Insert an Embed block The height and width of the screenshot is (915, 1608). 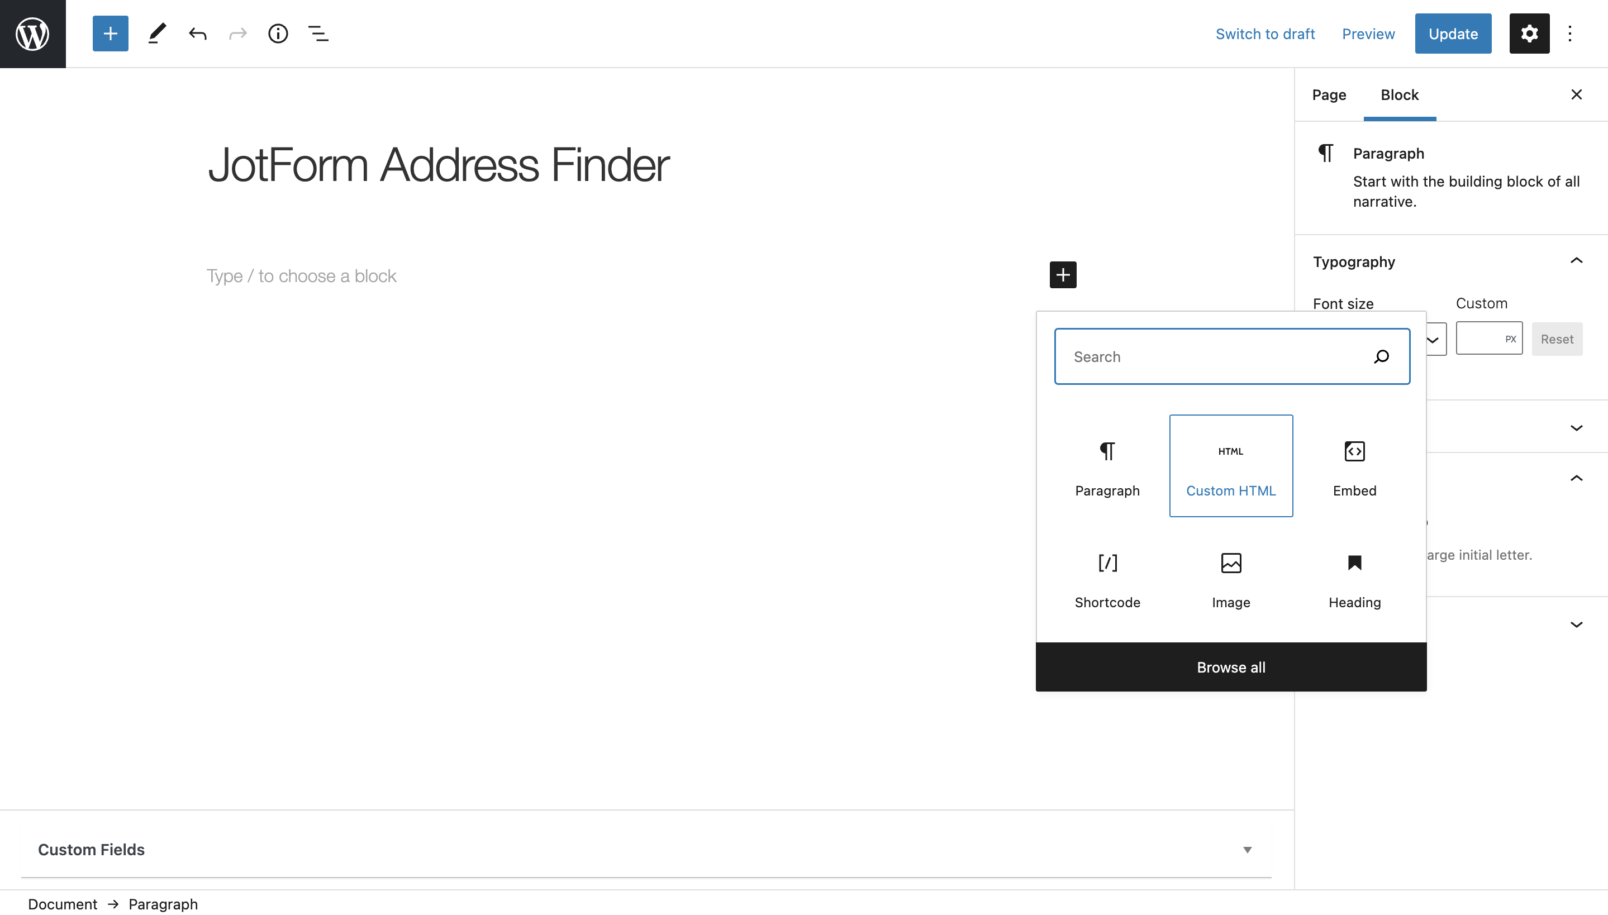[x=1354, y=468]
